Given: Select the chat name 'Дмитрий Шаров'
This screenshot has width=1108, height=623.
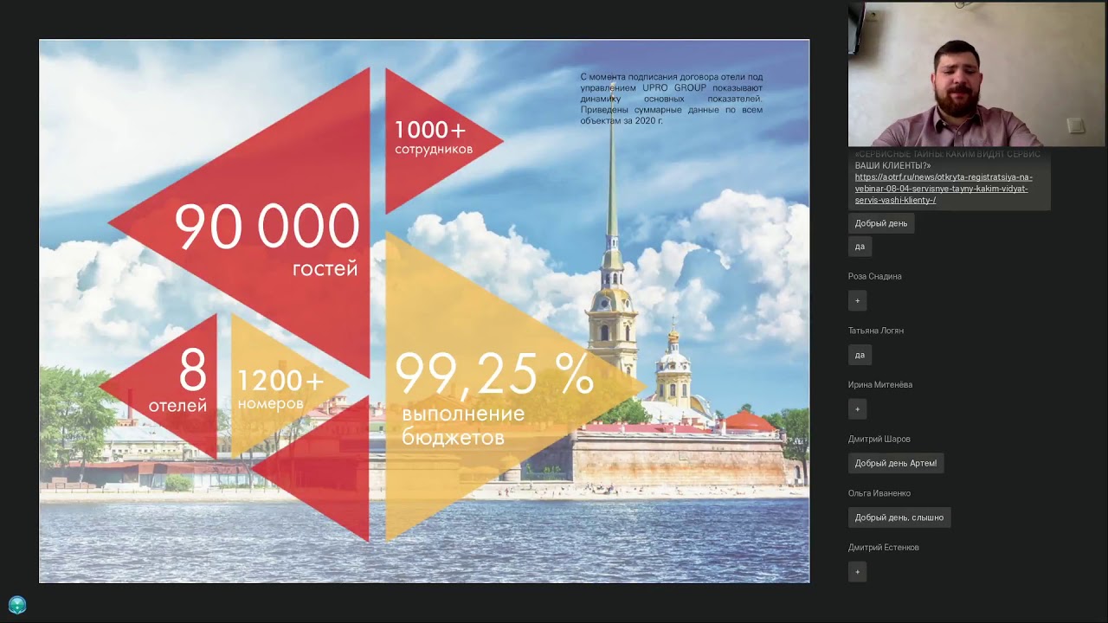Looking at the screenshot, I should [x=879, y=440].
